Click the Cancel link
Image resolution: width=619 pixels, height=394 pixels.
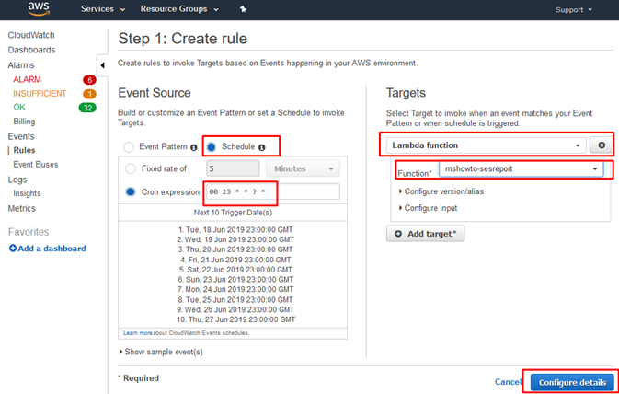[508, 382]
